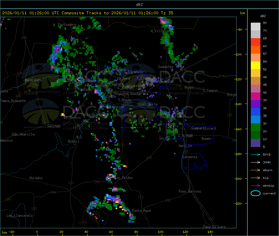Click the 'Lag.Llancanelo' map label

tap(20, 216)
